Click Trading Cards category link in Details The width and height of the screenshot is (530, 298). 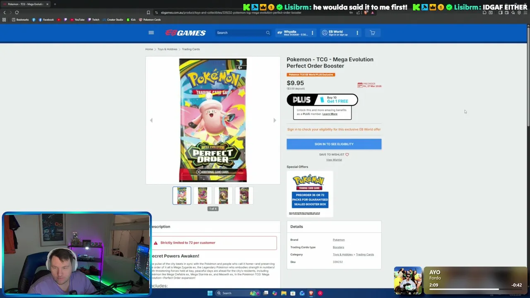pos(365,255)
